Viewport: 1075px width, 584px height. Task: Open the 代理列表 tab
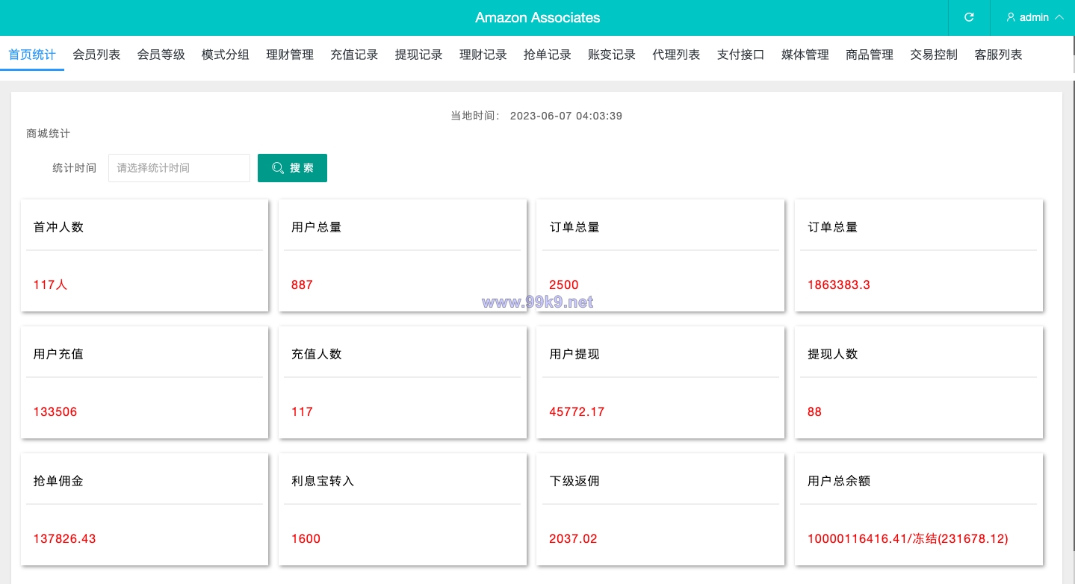[676, 55]
